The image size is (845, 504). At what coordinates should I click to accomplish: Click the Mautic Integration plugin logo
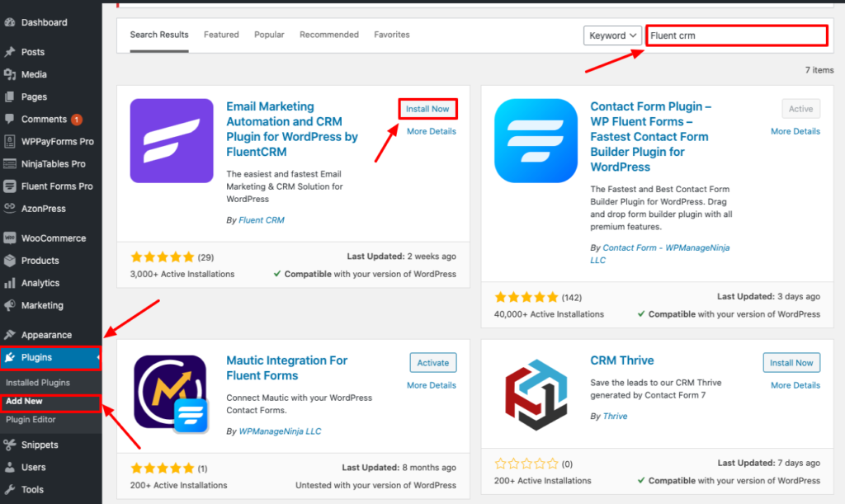172,394
